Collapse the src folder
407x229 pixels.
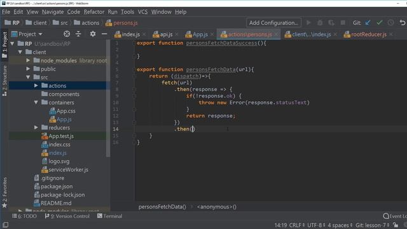[28, 78]
